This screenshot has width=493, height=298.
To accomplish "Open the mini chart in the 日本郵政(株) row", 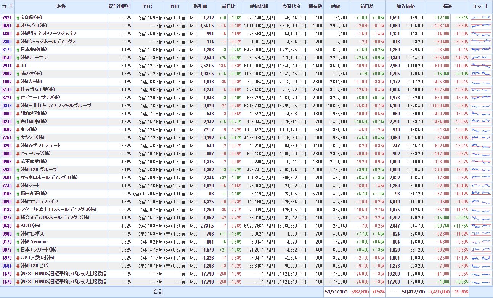I will [x=480, y=50].
